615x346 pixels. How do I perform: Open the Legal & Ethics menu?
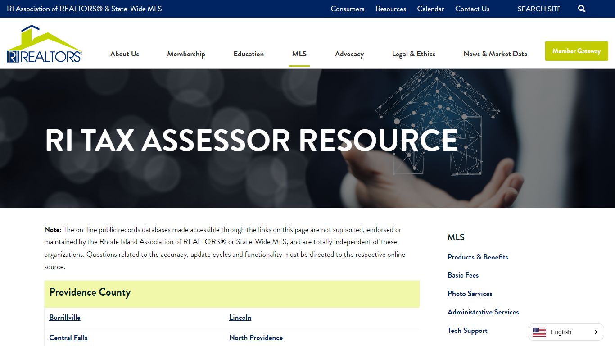(414, 54)
